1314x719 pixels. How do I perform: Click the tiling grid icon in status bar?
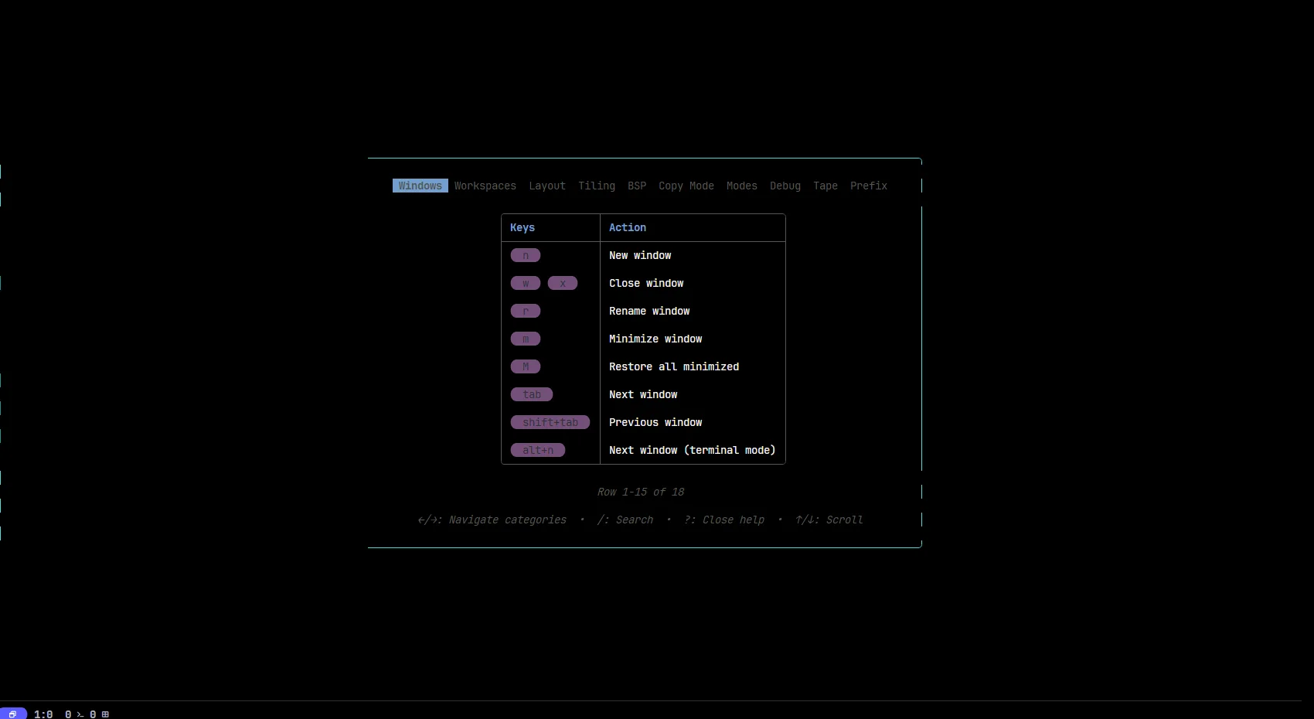(105, 714)
